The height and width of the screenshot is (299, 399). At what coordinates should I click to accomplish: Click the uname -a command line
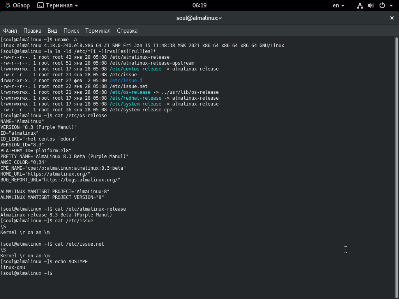[39, 40]
